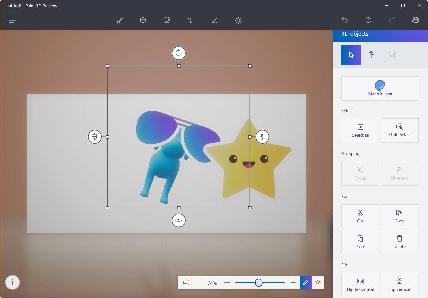This screenshot has width=428, height=298.
Task: Open the Canvas options
Action: [x=214, y=20]
